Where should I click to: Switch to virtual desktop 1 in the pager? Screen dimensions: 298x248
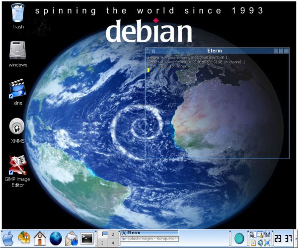pos(103,234)
